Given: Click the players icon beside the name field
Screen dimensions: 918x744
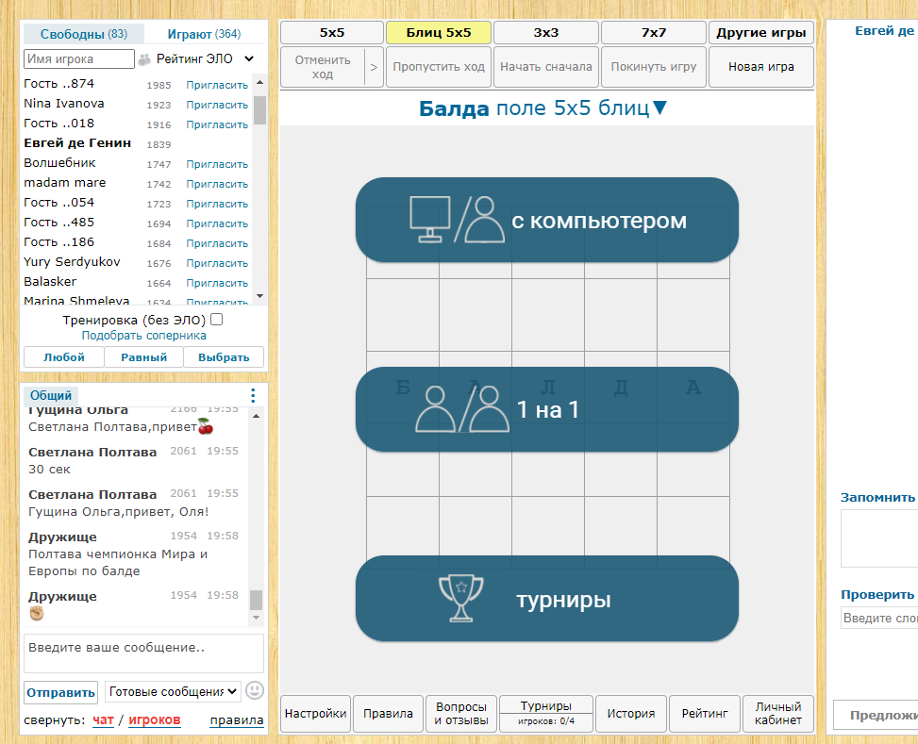Looking at the screenshot, I should click(x=144, y=59).
